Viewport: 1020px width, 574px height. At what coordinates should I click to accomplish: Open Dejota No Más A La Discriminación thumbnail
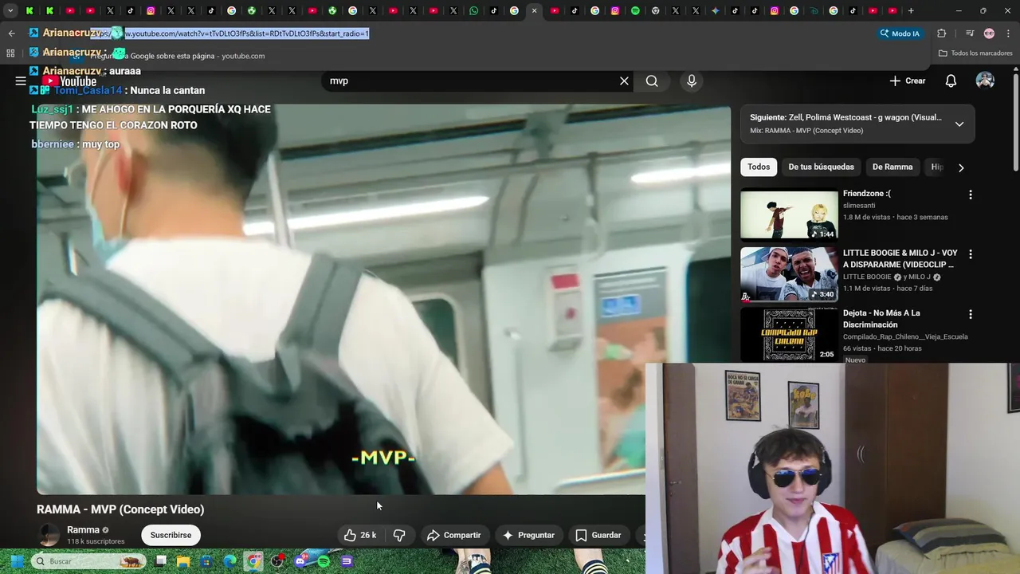click(x=789, y=334)
